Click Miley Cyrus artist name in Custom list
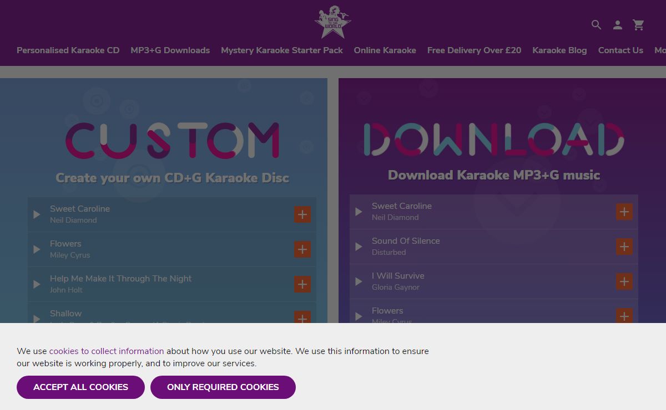 tap(70, 255)
